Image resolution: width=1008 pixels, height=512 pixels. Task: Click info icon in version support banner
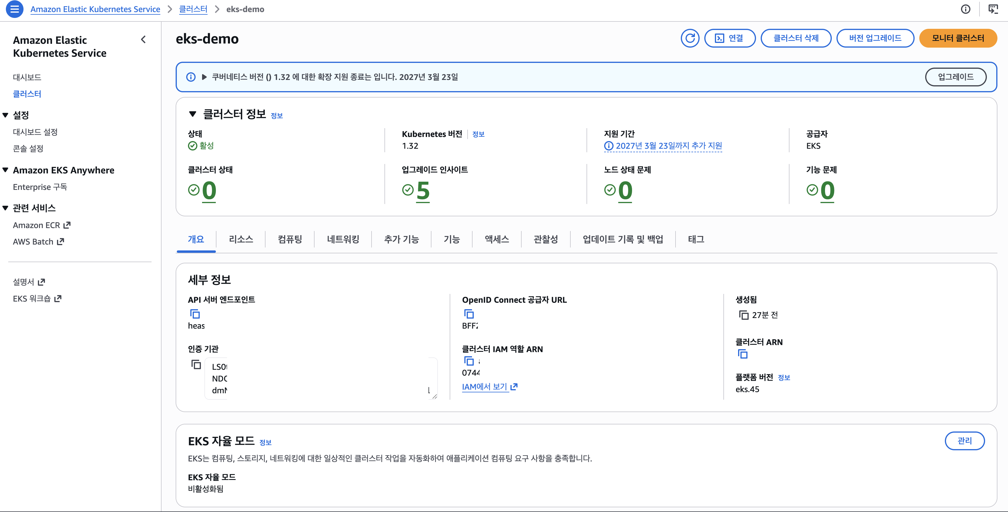coord(191,77)
